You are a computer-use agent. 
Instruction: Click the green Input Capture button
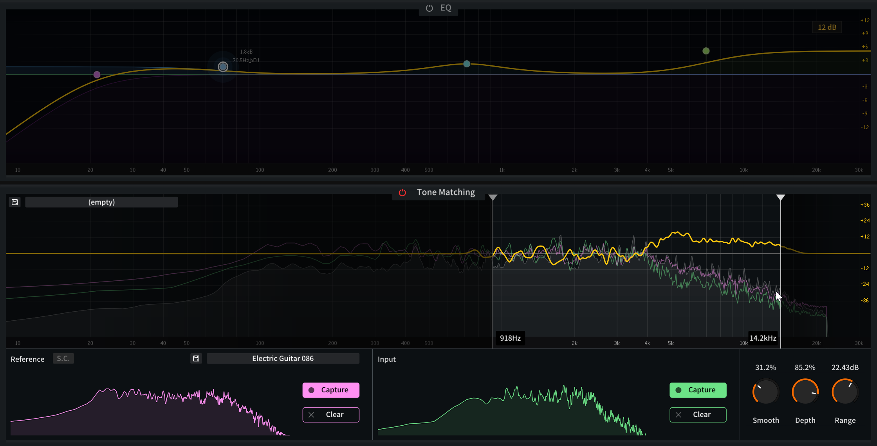698,390
